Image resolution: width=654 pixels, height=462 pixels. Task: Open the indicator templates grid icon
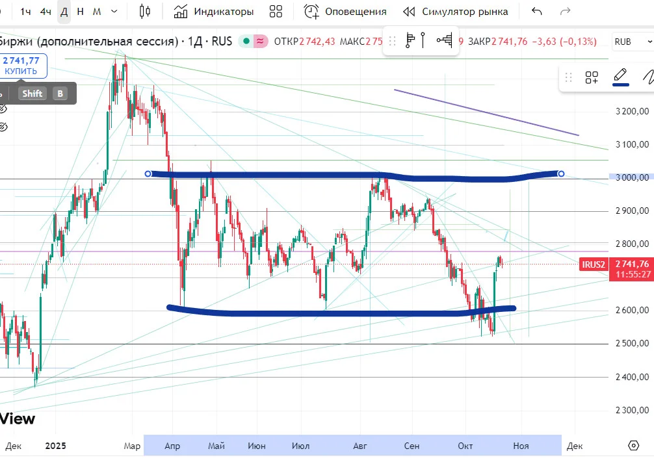[x=276, y=11]
